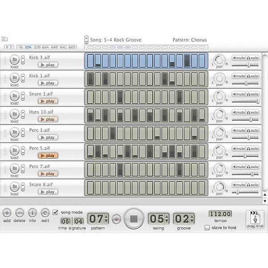Adjust the pan knob for Kick 3.aif

[220, 60]
